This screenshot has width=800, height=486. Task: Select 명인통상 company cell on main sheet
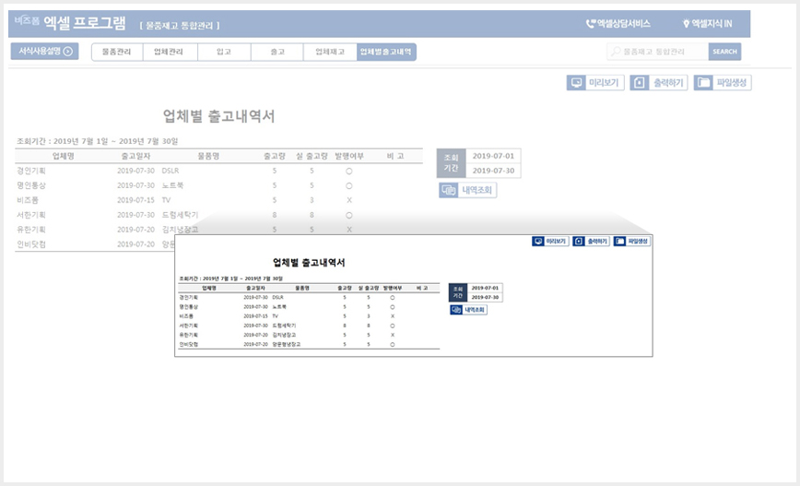click(31, 186)
